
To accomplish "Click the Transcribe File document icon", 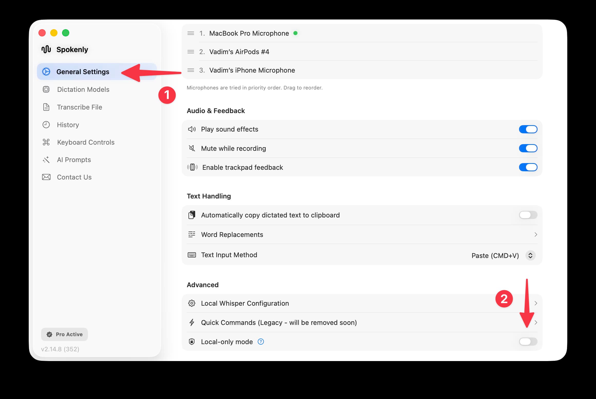I will tap(46, 107).
